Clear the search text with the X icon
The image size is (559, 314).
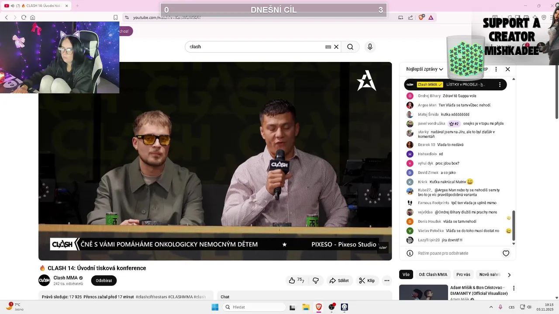[x=336, y=47]
